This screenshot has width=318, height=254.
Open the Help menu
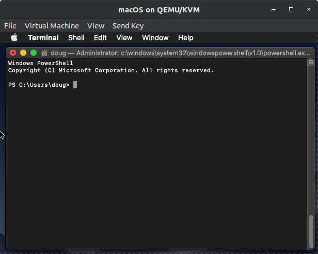pyautogui.click(x=185, y=38)
